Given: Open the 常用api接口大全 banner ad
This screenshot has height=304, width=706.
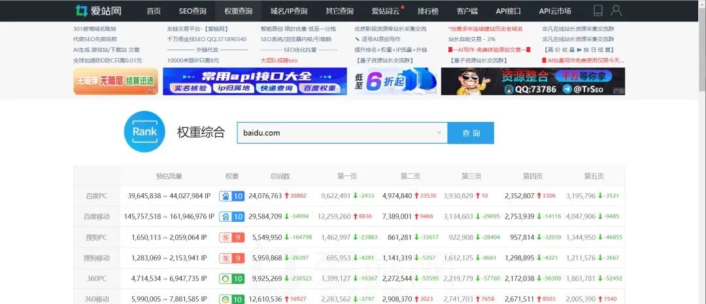Looking at the screenshot, I should 255,82.
